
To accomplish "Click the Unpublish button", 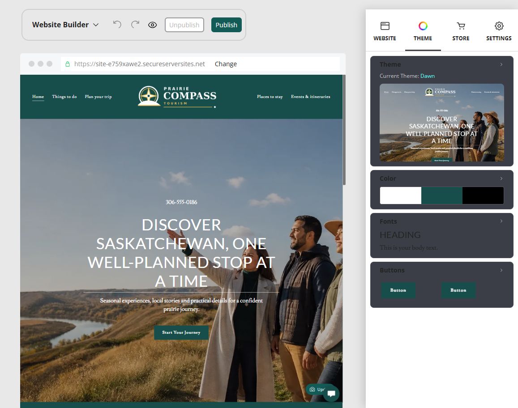I will (x=184, y=25).
